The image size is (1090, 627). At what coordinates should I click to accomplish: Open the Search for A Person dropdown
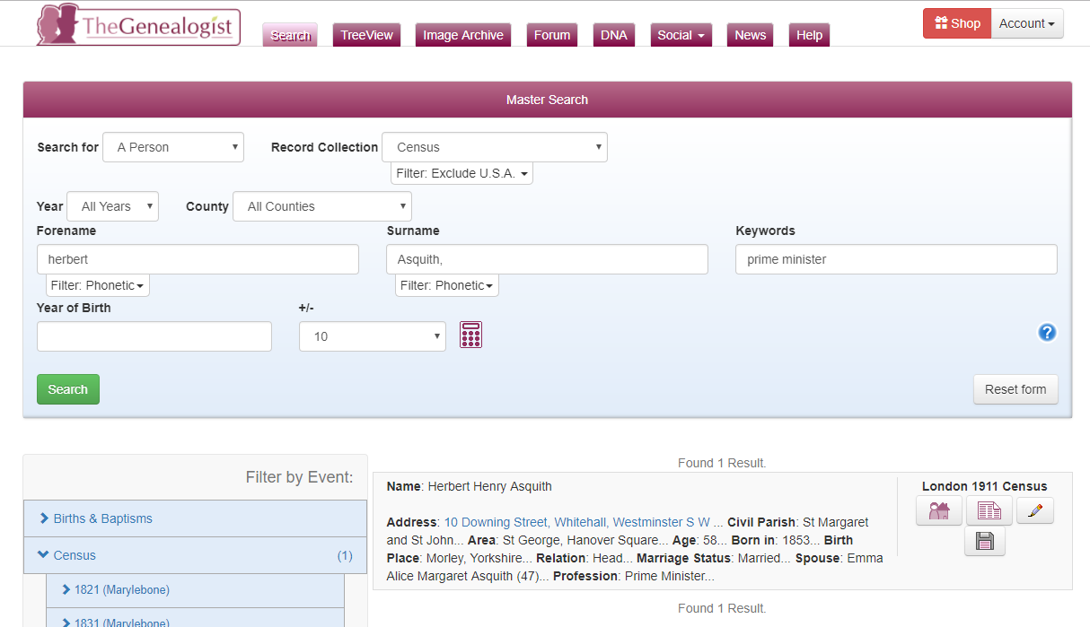pyautogui.click(x=173, y=147)
